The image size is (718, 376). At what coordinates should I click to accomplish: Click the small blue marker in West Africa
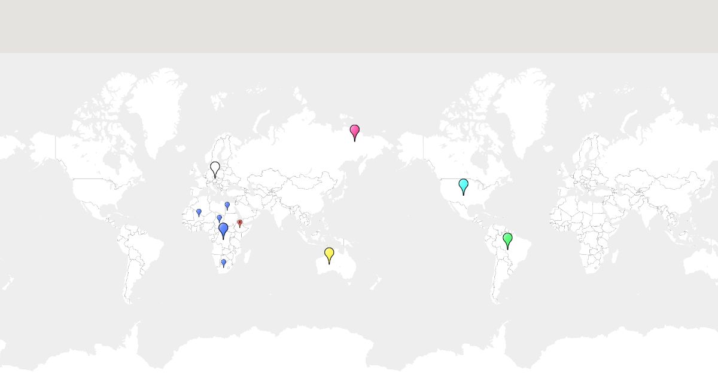199,212
